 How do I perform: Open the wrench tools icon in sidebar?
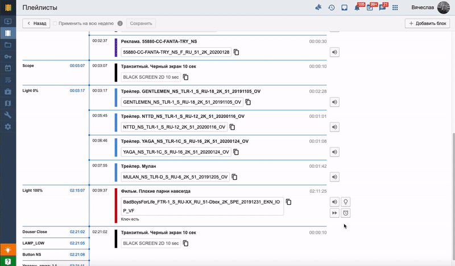[x=8, y=115]
